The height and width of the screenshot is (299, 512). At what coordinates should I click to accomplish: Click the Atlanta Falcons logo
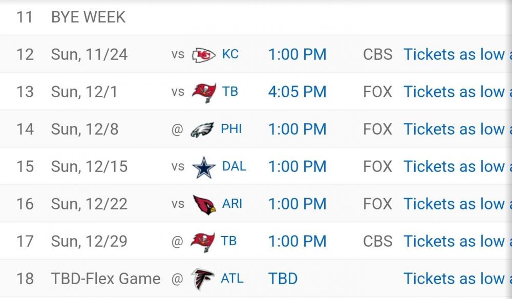coord(202,279)
